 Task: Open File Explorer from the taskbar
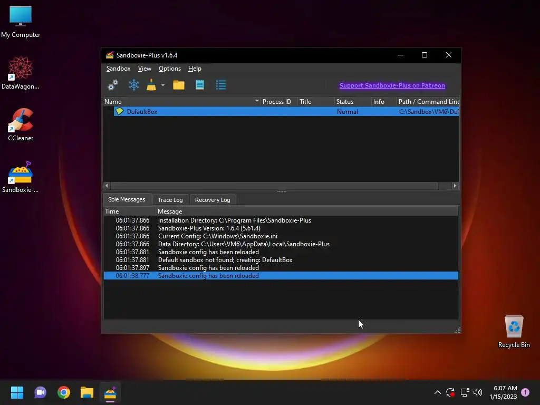[x=87, y=392]
